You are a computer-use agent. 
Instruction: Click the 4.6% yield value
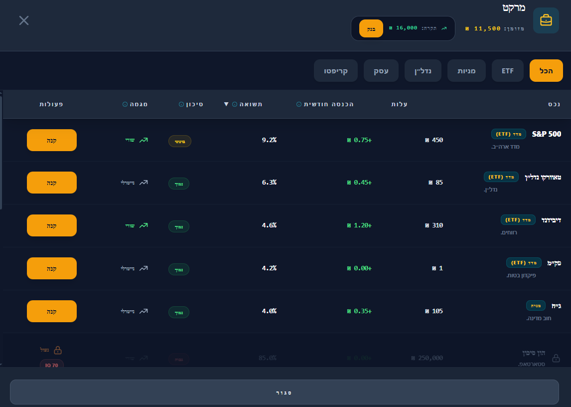coord(269,225)
